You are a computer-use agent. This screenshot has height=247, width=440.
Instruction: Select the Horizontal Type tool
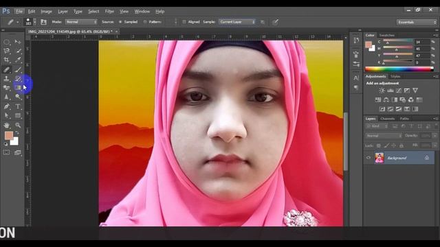click(18, 106)
